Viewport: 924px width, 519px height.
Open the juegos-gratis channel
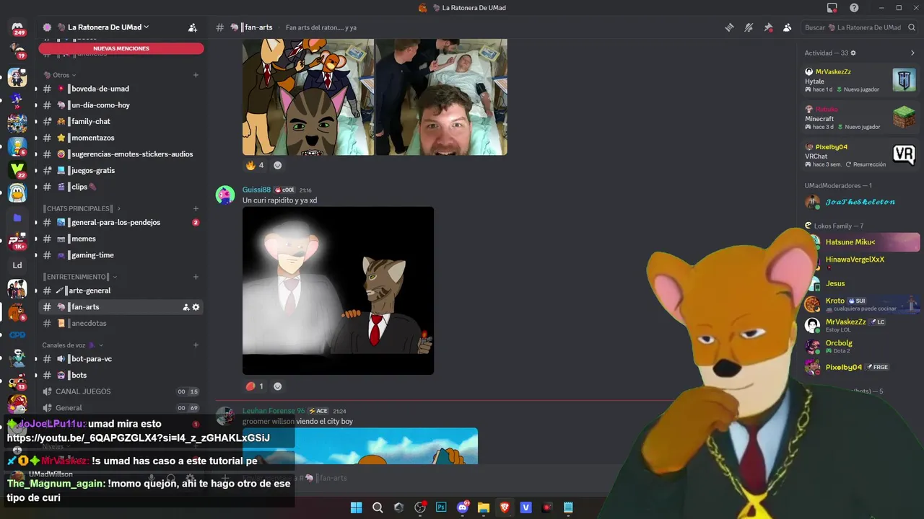(120, 171)
